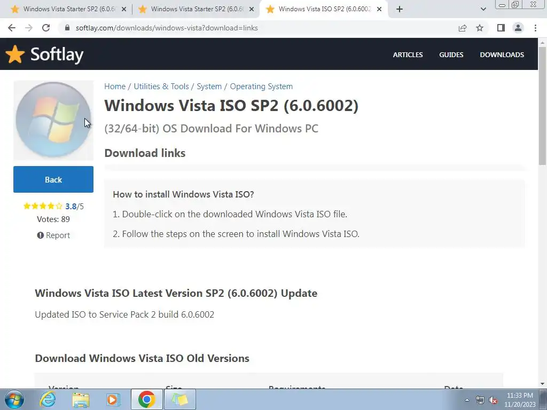This screenshot has height=410, width=547.
Task: Follow the Operating System breadcrumb link
Action: tap(261, 86)
